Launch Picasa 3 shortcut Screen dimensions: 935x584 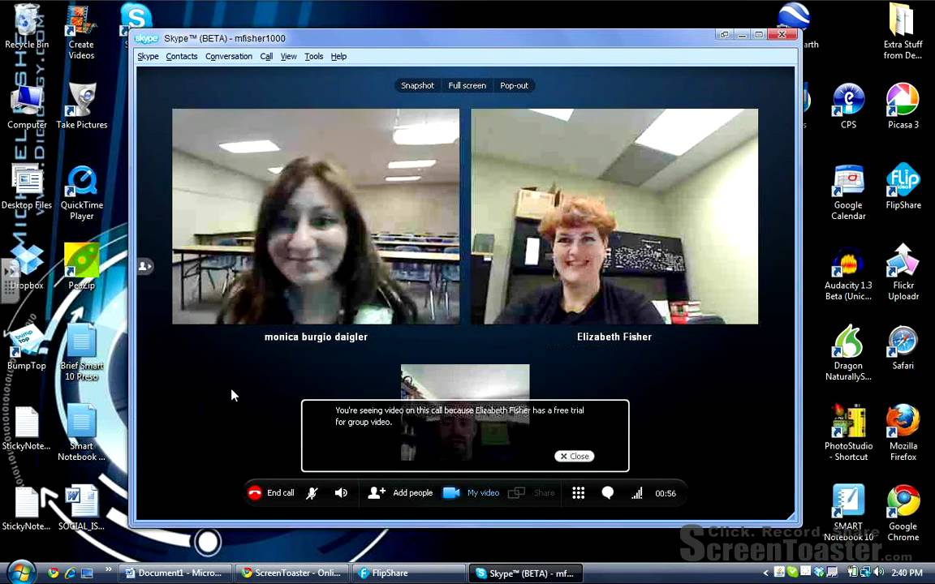[903, 106]
